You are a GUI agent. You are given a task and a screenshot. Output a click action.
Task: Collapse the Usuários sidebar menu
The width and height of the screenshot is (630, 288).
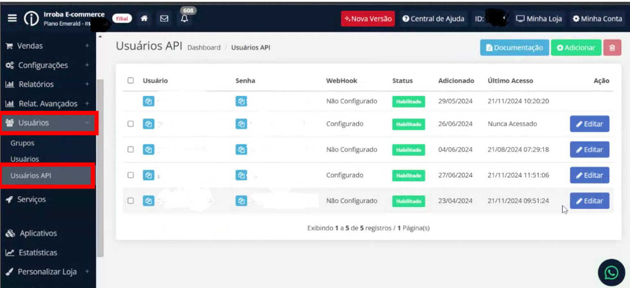coord(48,123)
